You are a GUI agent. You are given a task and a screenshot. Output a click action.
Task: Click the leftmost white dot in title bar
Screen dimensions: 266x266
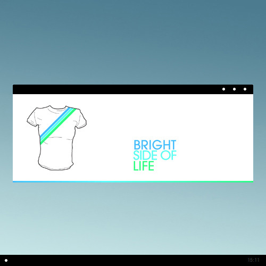[x=224, y=89]
